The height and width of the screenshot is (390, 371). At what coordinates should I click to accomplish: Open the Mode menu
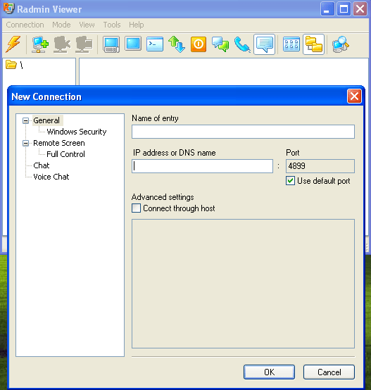pyautogui.click(x=61, y=25)
